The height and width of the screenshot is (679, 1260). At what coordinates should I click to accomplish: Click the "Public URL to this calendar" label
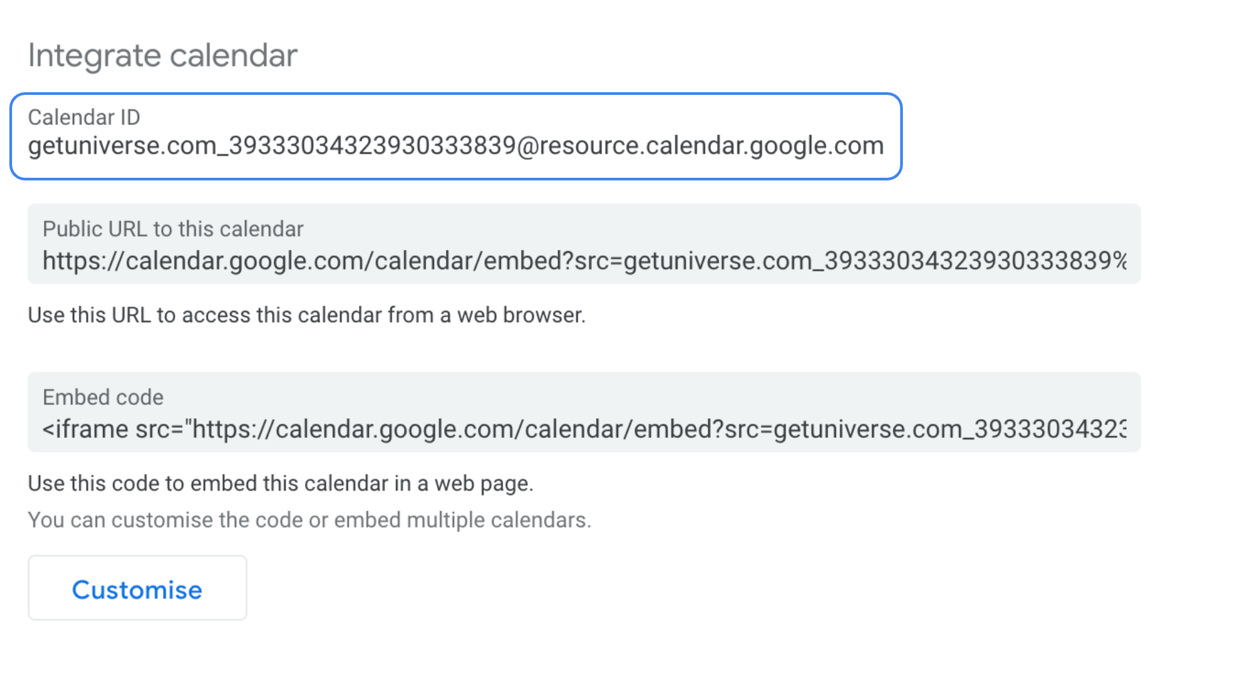point(173,229)
